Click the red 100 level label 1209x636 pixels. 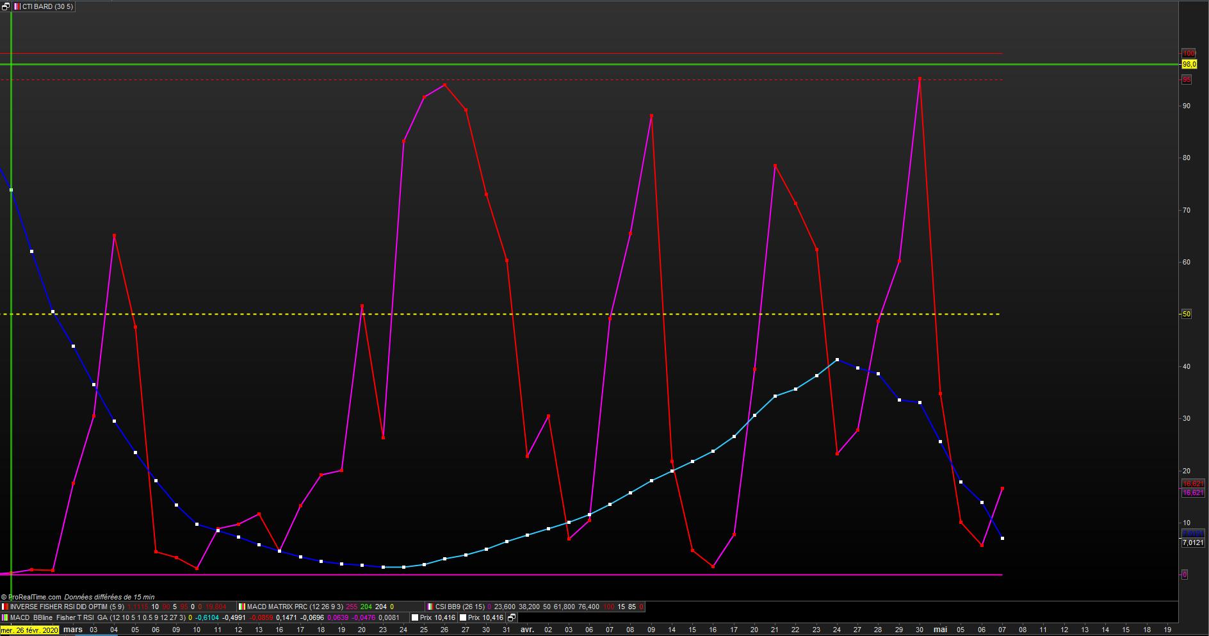[1189, 53]
